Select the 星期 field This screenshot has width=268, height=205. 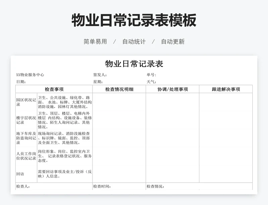point(98,82)
